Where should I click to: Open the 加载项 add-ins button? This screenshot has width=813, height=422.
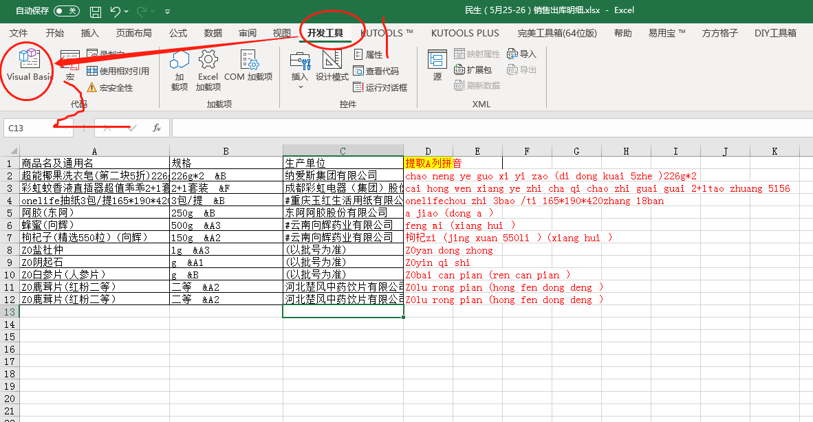click(180, 70)
